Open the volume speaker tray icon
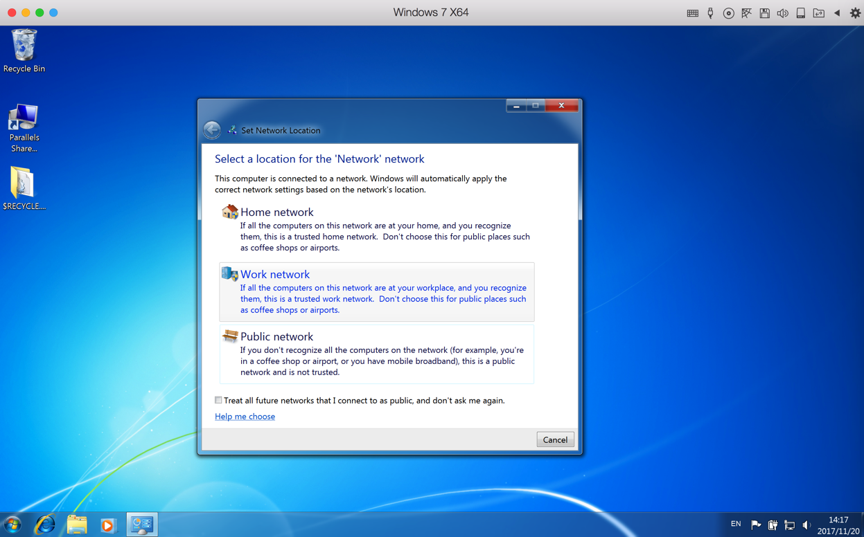This screenshot has width=864, height=537. [x=806, y=525]
